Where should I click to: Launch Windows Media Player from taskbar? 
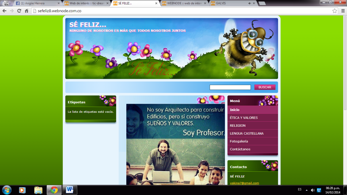click(x=22, y=190)
